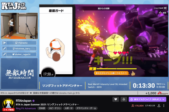The image size is (169, 112).
Task: Click the share upload icon
Action: tap(159, 106)
